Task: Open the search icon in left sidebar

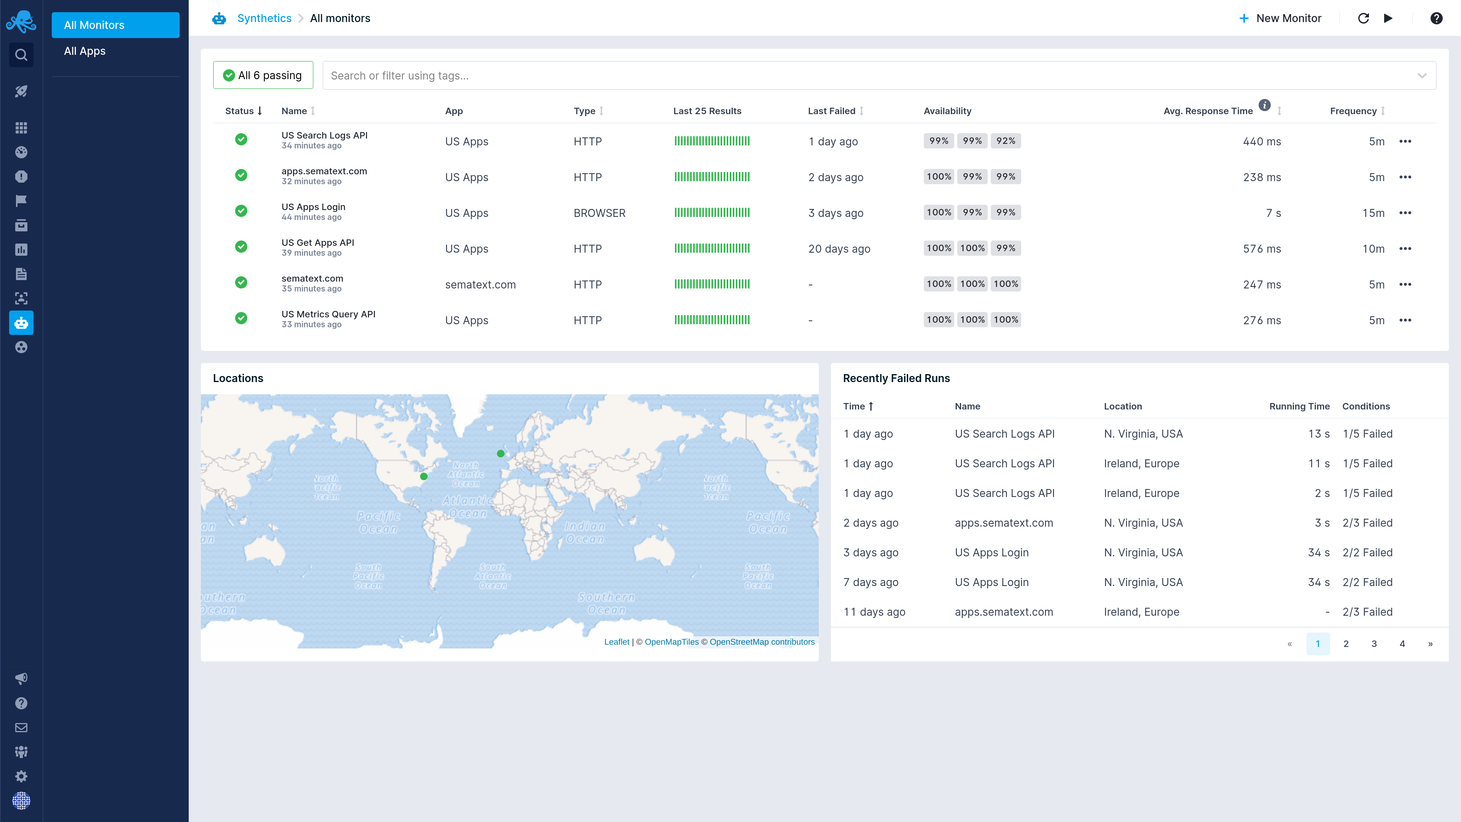Action: coord(21,55)
